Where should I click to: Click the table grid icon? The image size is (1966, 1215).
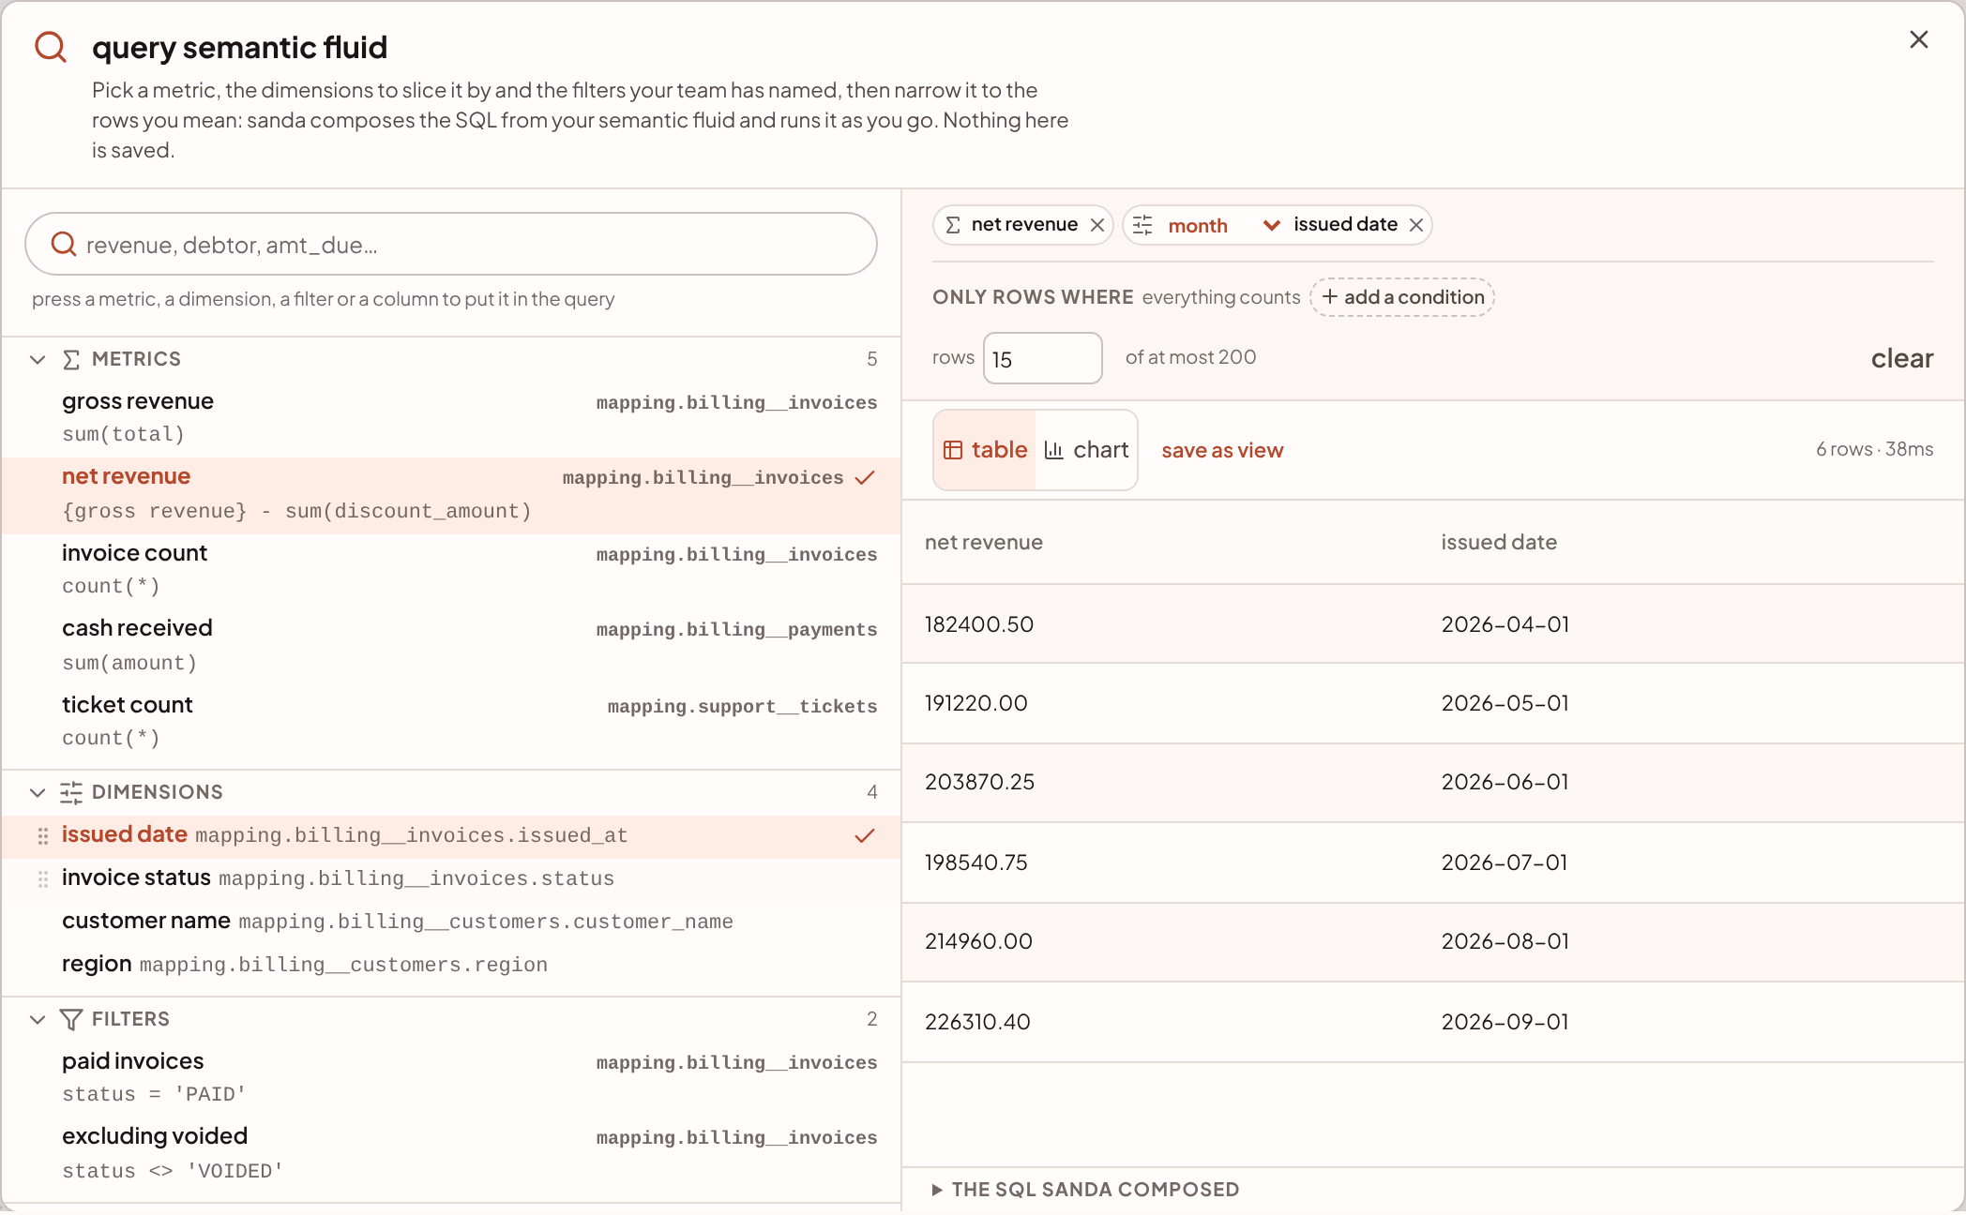953,450
